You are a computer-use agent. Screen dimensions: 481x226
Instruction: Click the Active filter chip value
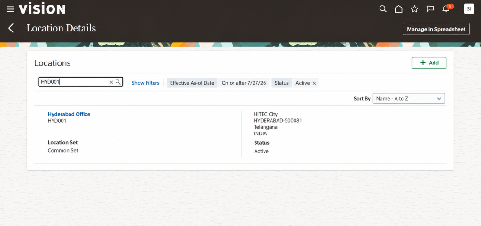[303, 83]
